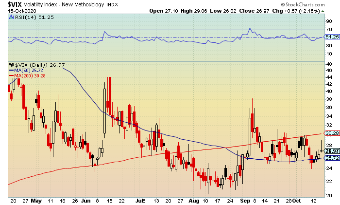Image resolution: width=340 pixels, height=205 pixels.
Task: Click the Jun label on date axis
Action: (86, 201)
